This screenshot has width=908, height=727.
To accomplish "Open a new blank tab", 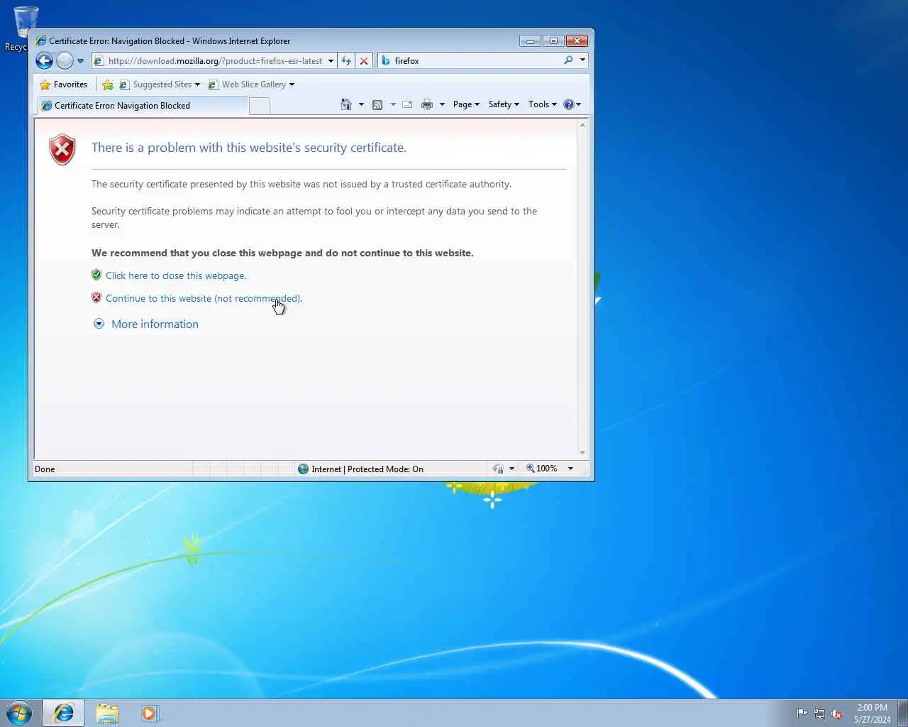I will tap(260, 106).
